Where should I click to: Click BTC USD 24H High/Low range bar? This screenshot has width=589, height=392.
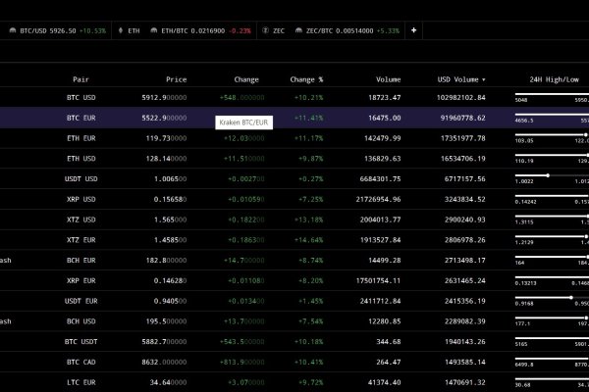tap(552, 94)
